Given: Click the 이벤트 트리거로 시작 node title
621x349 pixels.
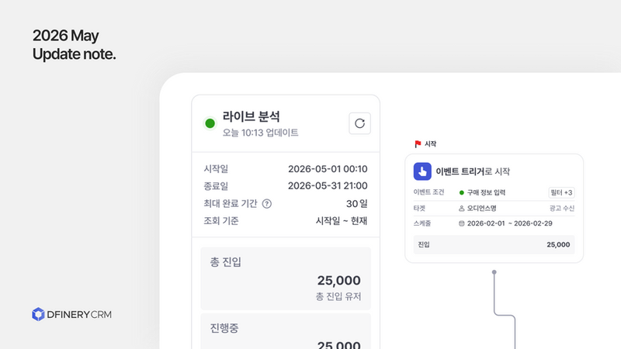Looking at the screenshot, I should tap(473, 171).
